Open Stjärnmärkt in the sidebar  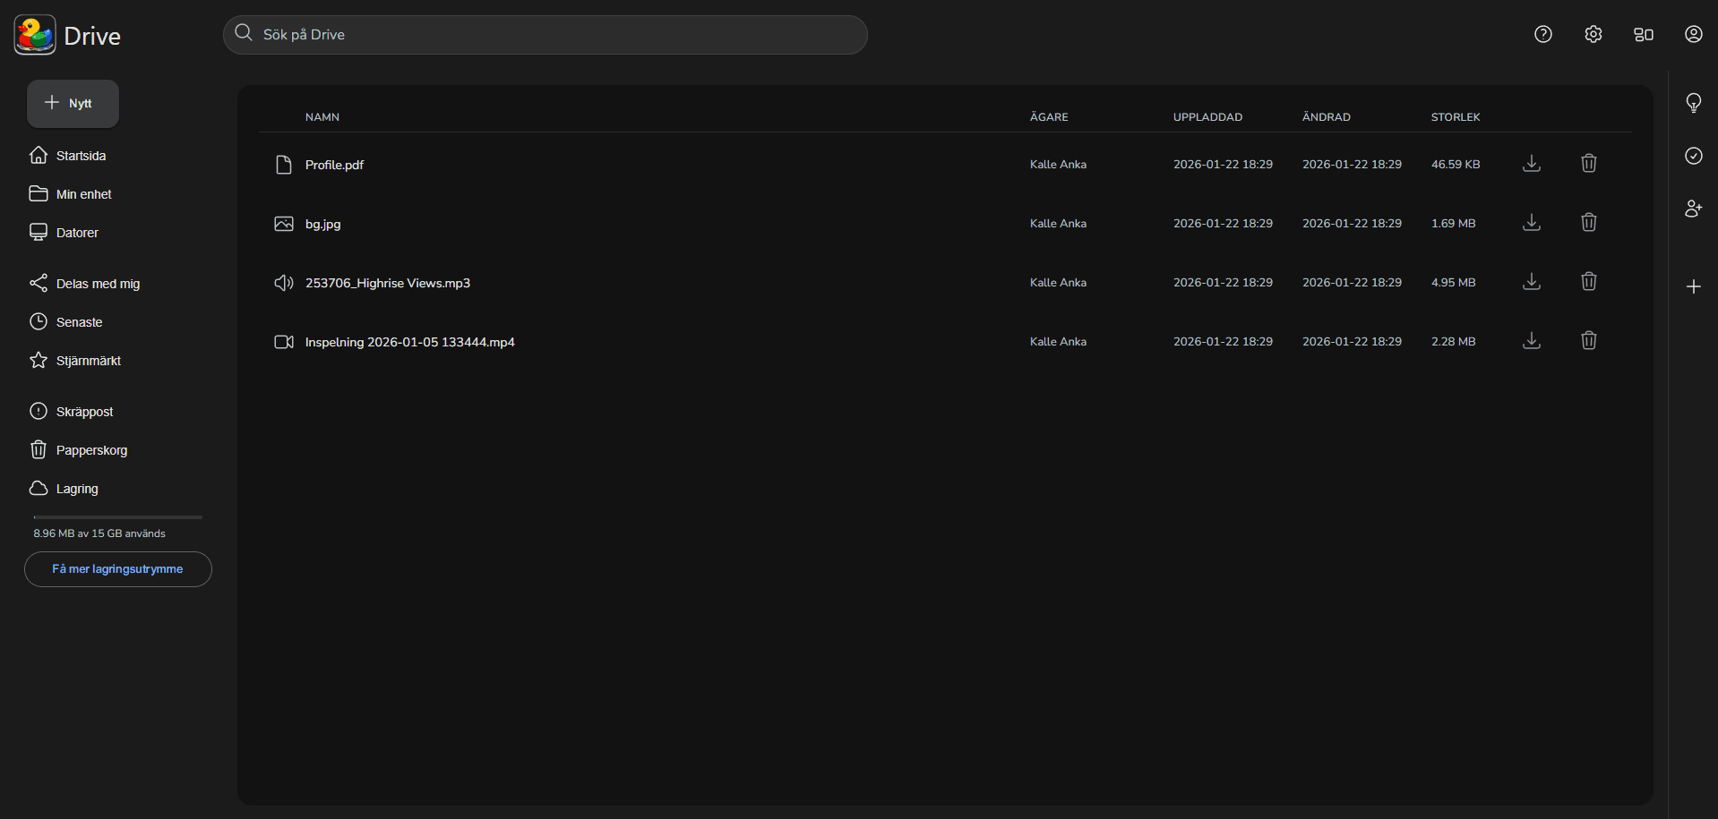click(x=88, y=361)
